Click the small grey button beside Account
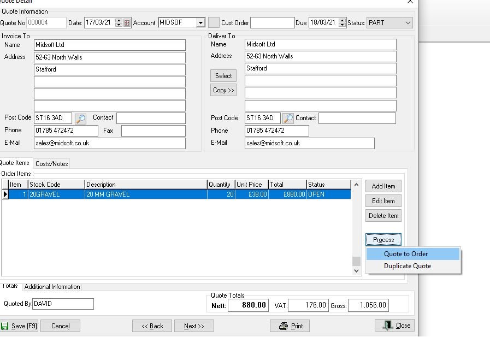 [214, 23]
